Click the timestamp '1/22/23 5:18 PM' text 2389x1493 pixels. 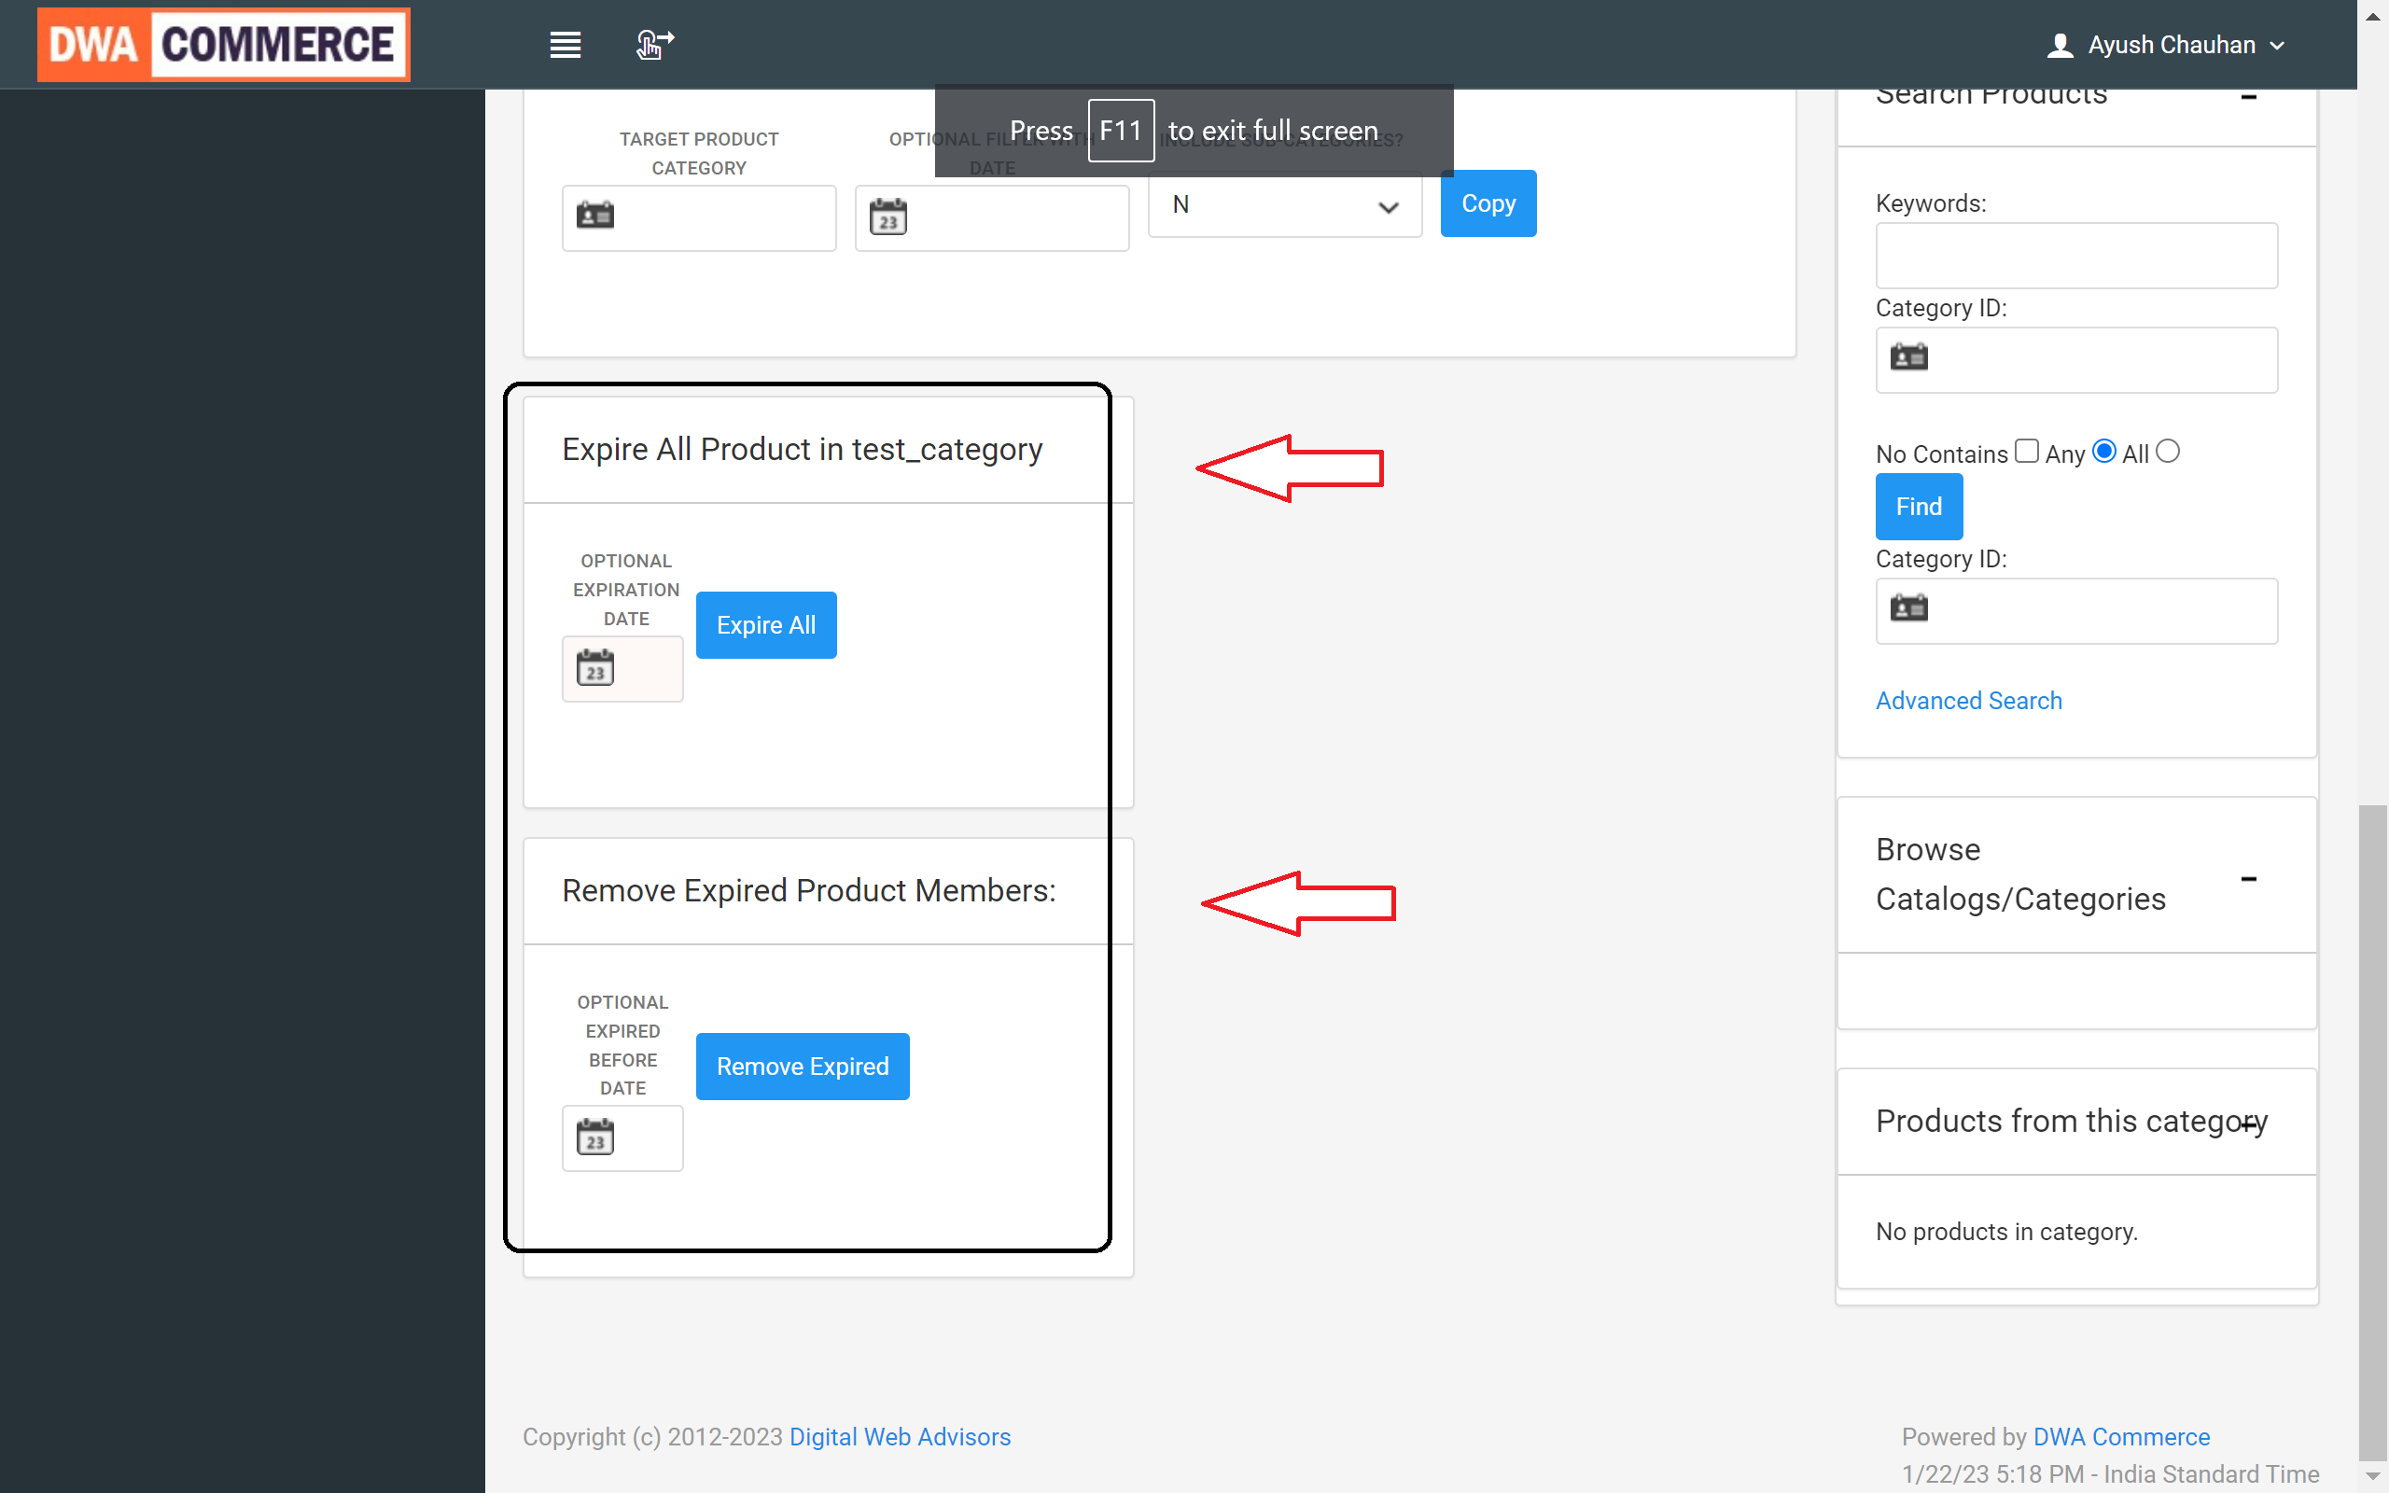tap(1993, 1474)
